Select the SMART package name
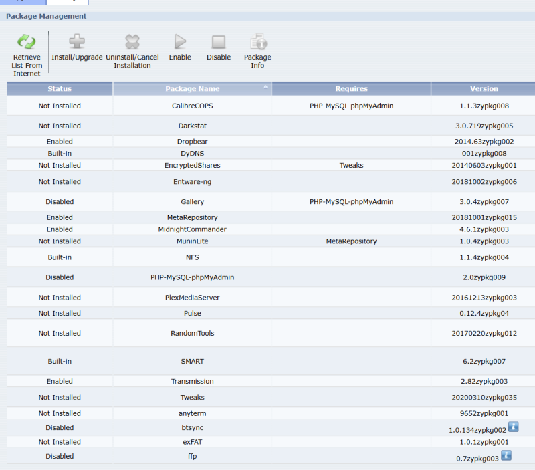 192,361
